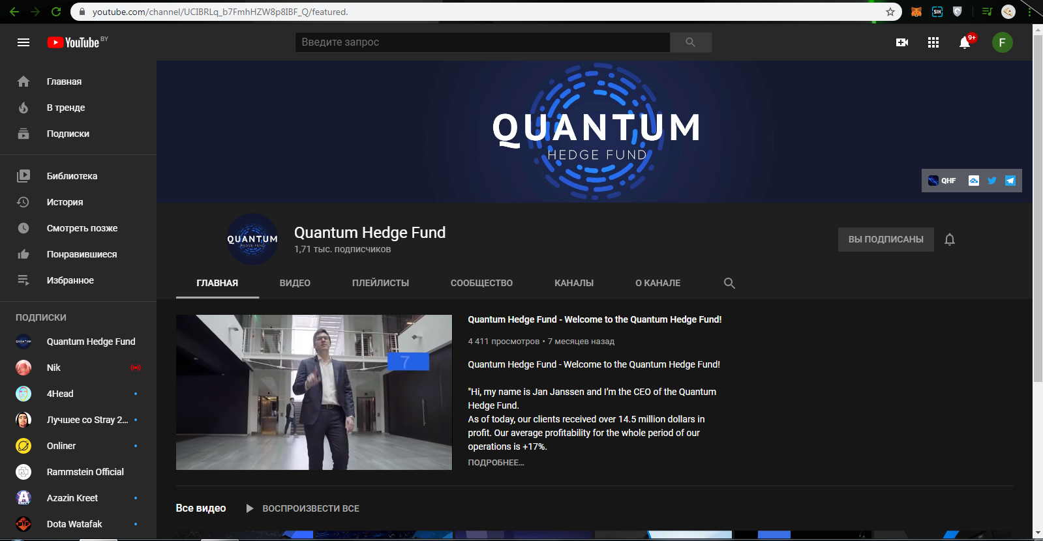The image size is (1043, 541).
Task: Open the SIH extension icon
Action: pos(937,12)
